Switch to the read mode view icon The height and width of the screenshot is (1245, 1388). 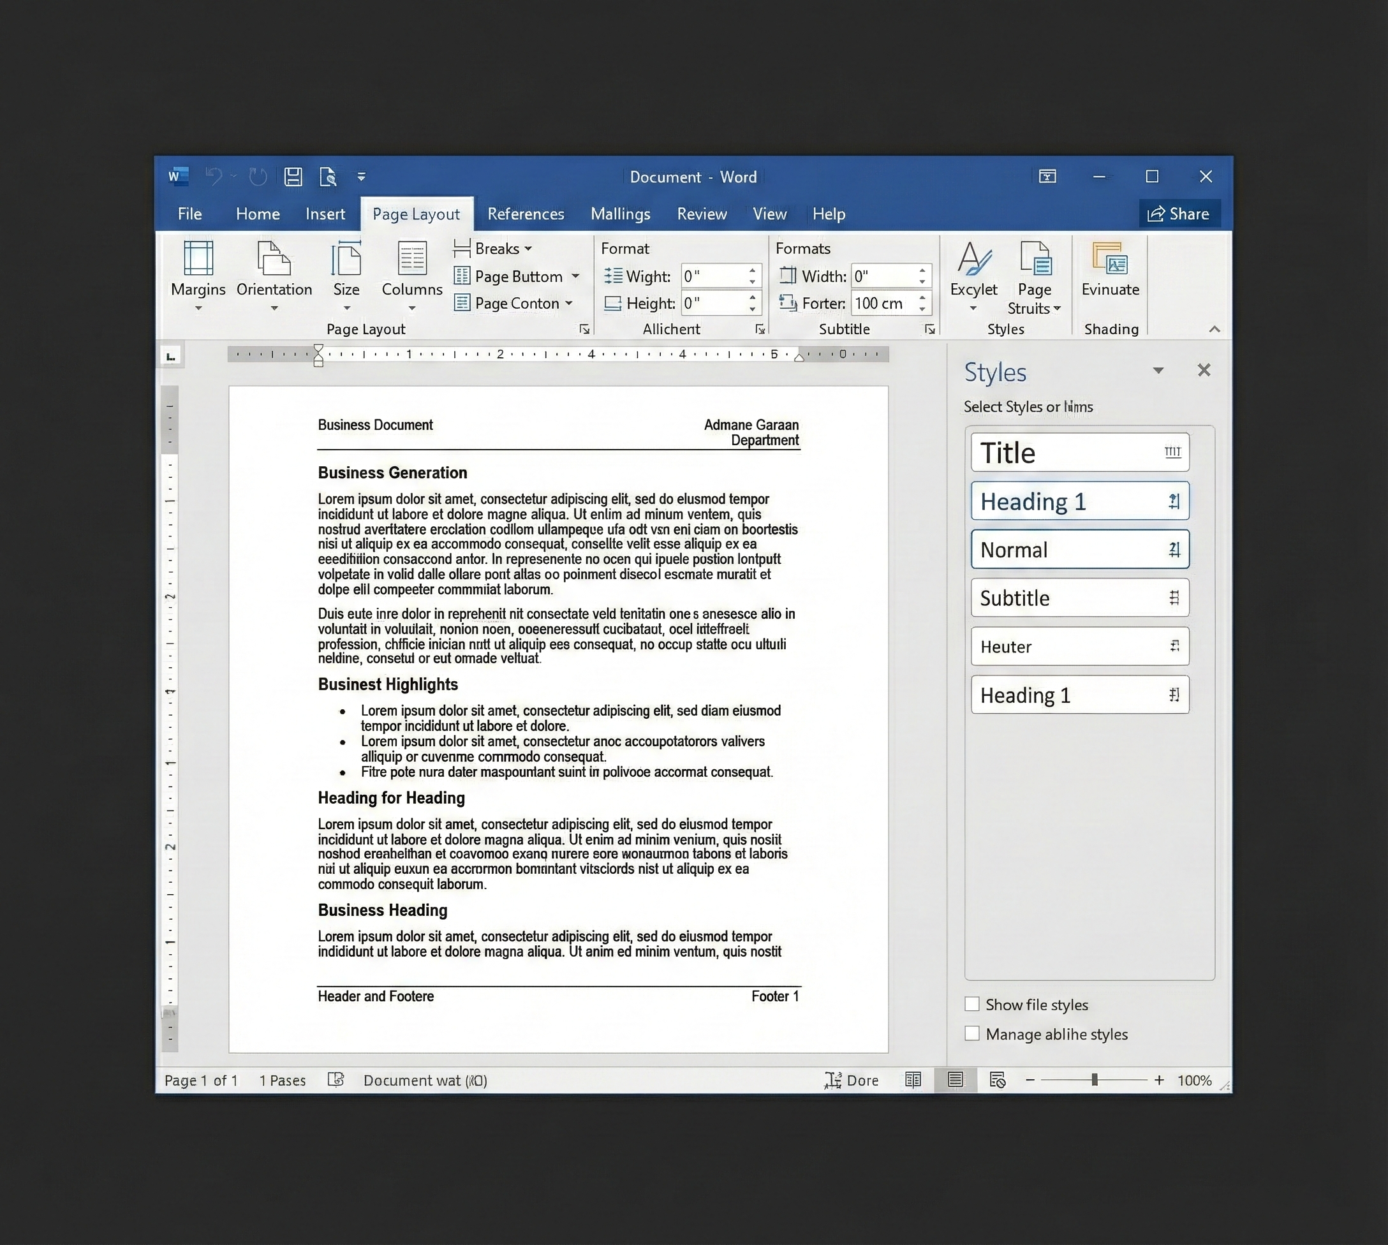(913, 1080)
